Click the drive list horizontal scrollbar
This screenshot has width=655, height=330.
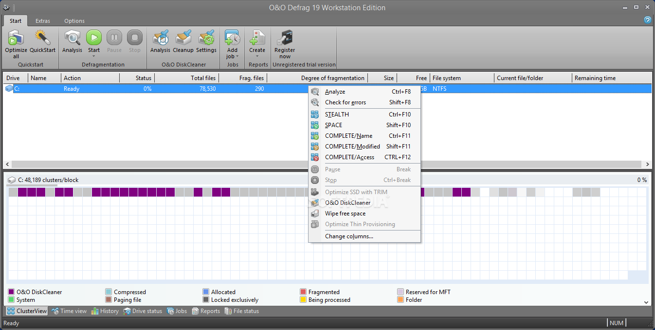pyautogui.click(x=327, y=165)
